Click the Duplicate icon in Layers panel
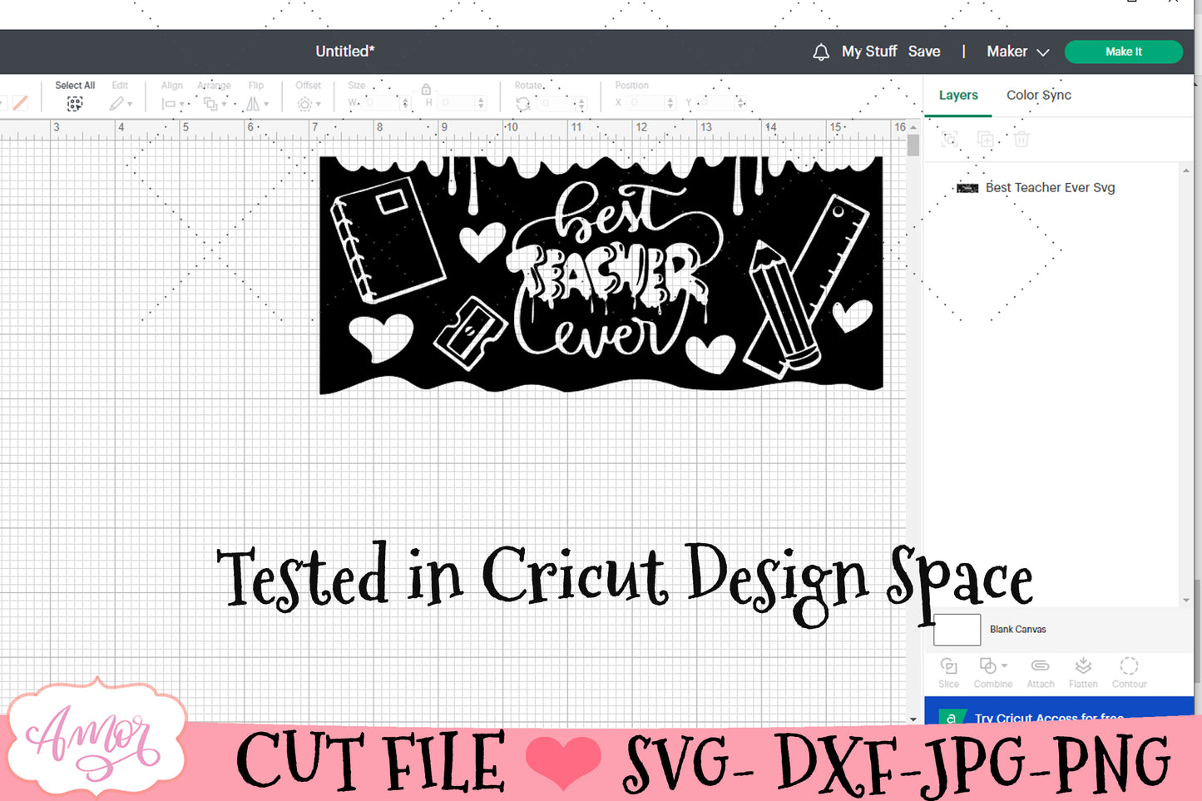The height and width of the screenshot is (801, 1202). click(986, 140)
